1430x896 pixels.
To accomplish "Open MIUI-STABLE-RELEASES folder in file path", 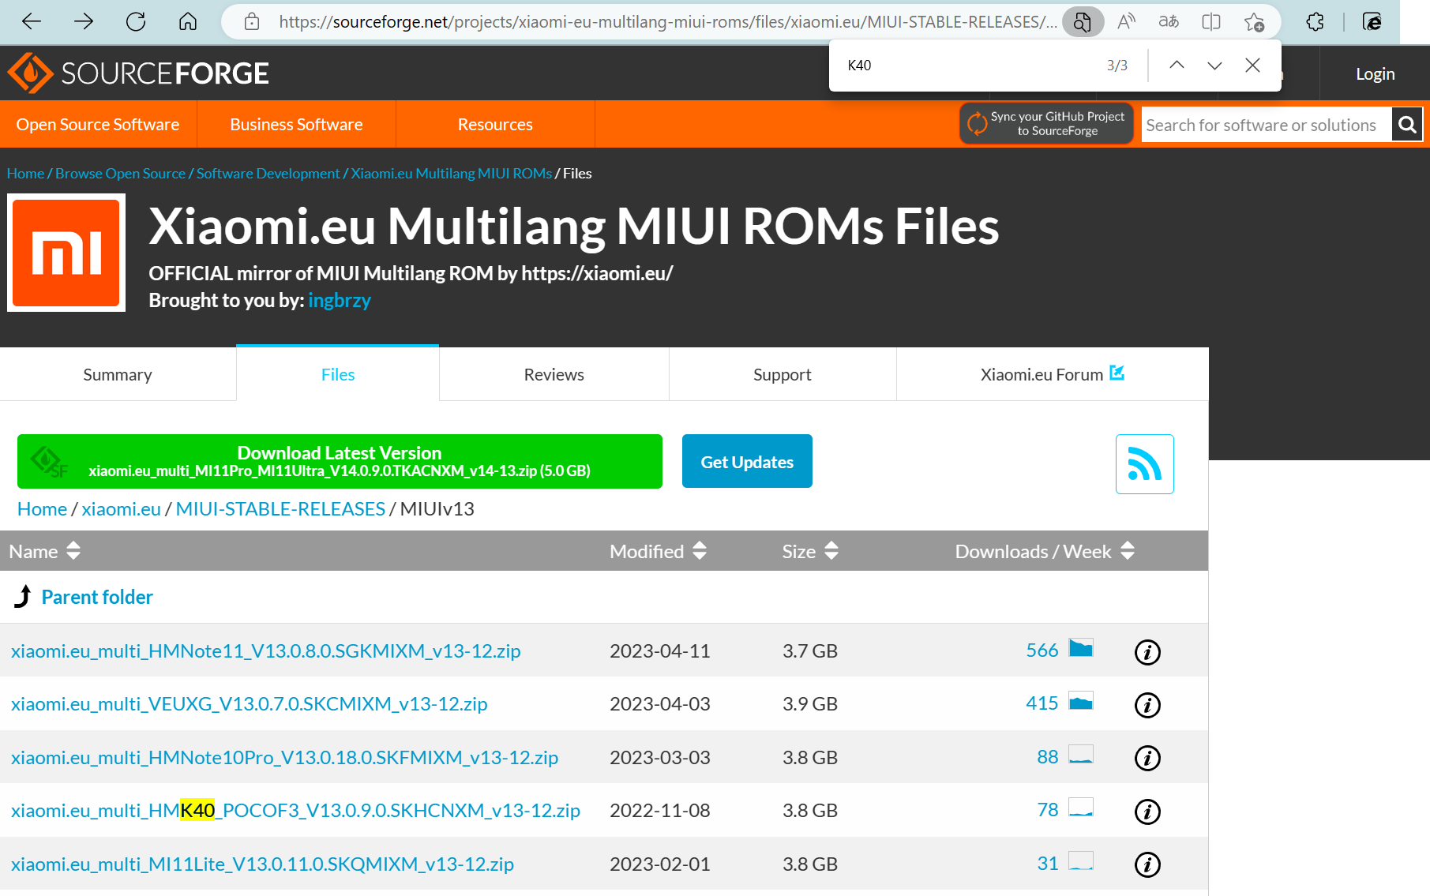I will pos(280,509).
